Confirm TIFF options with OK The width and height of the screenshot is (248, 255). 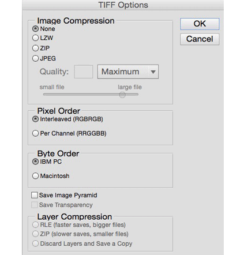pos(200,24)
